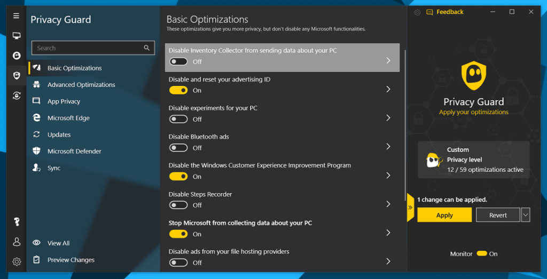Toggle Disable ads from file hosting providers
This screenshot has height=279, width=547.
(178, 262)
